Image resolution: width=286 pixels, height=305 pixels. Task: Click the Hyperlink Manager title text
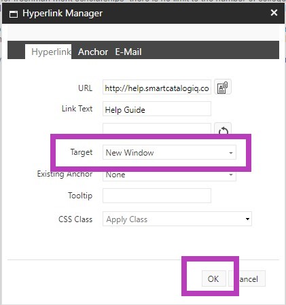[62, 14]
